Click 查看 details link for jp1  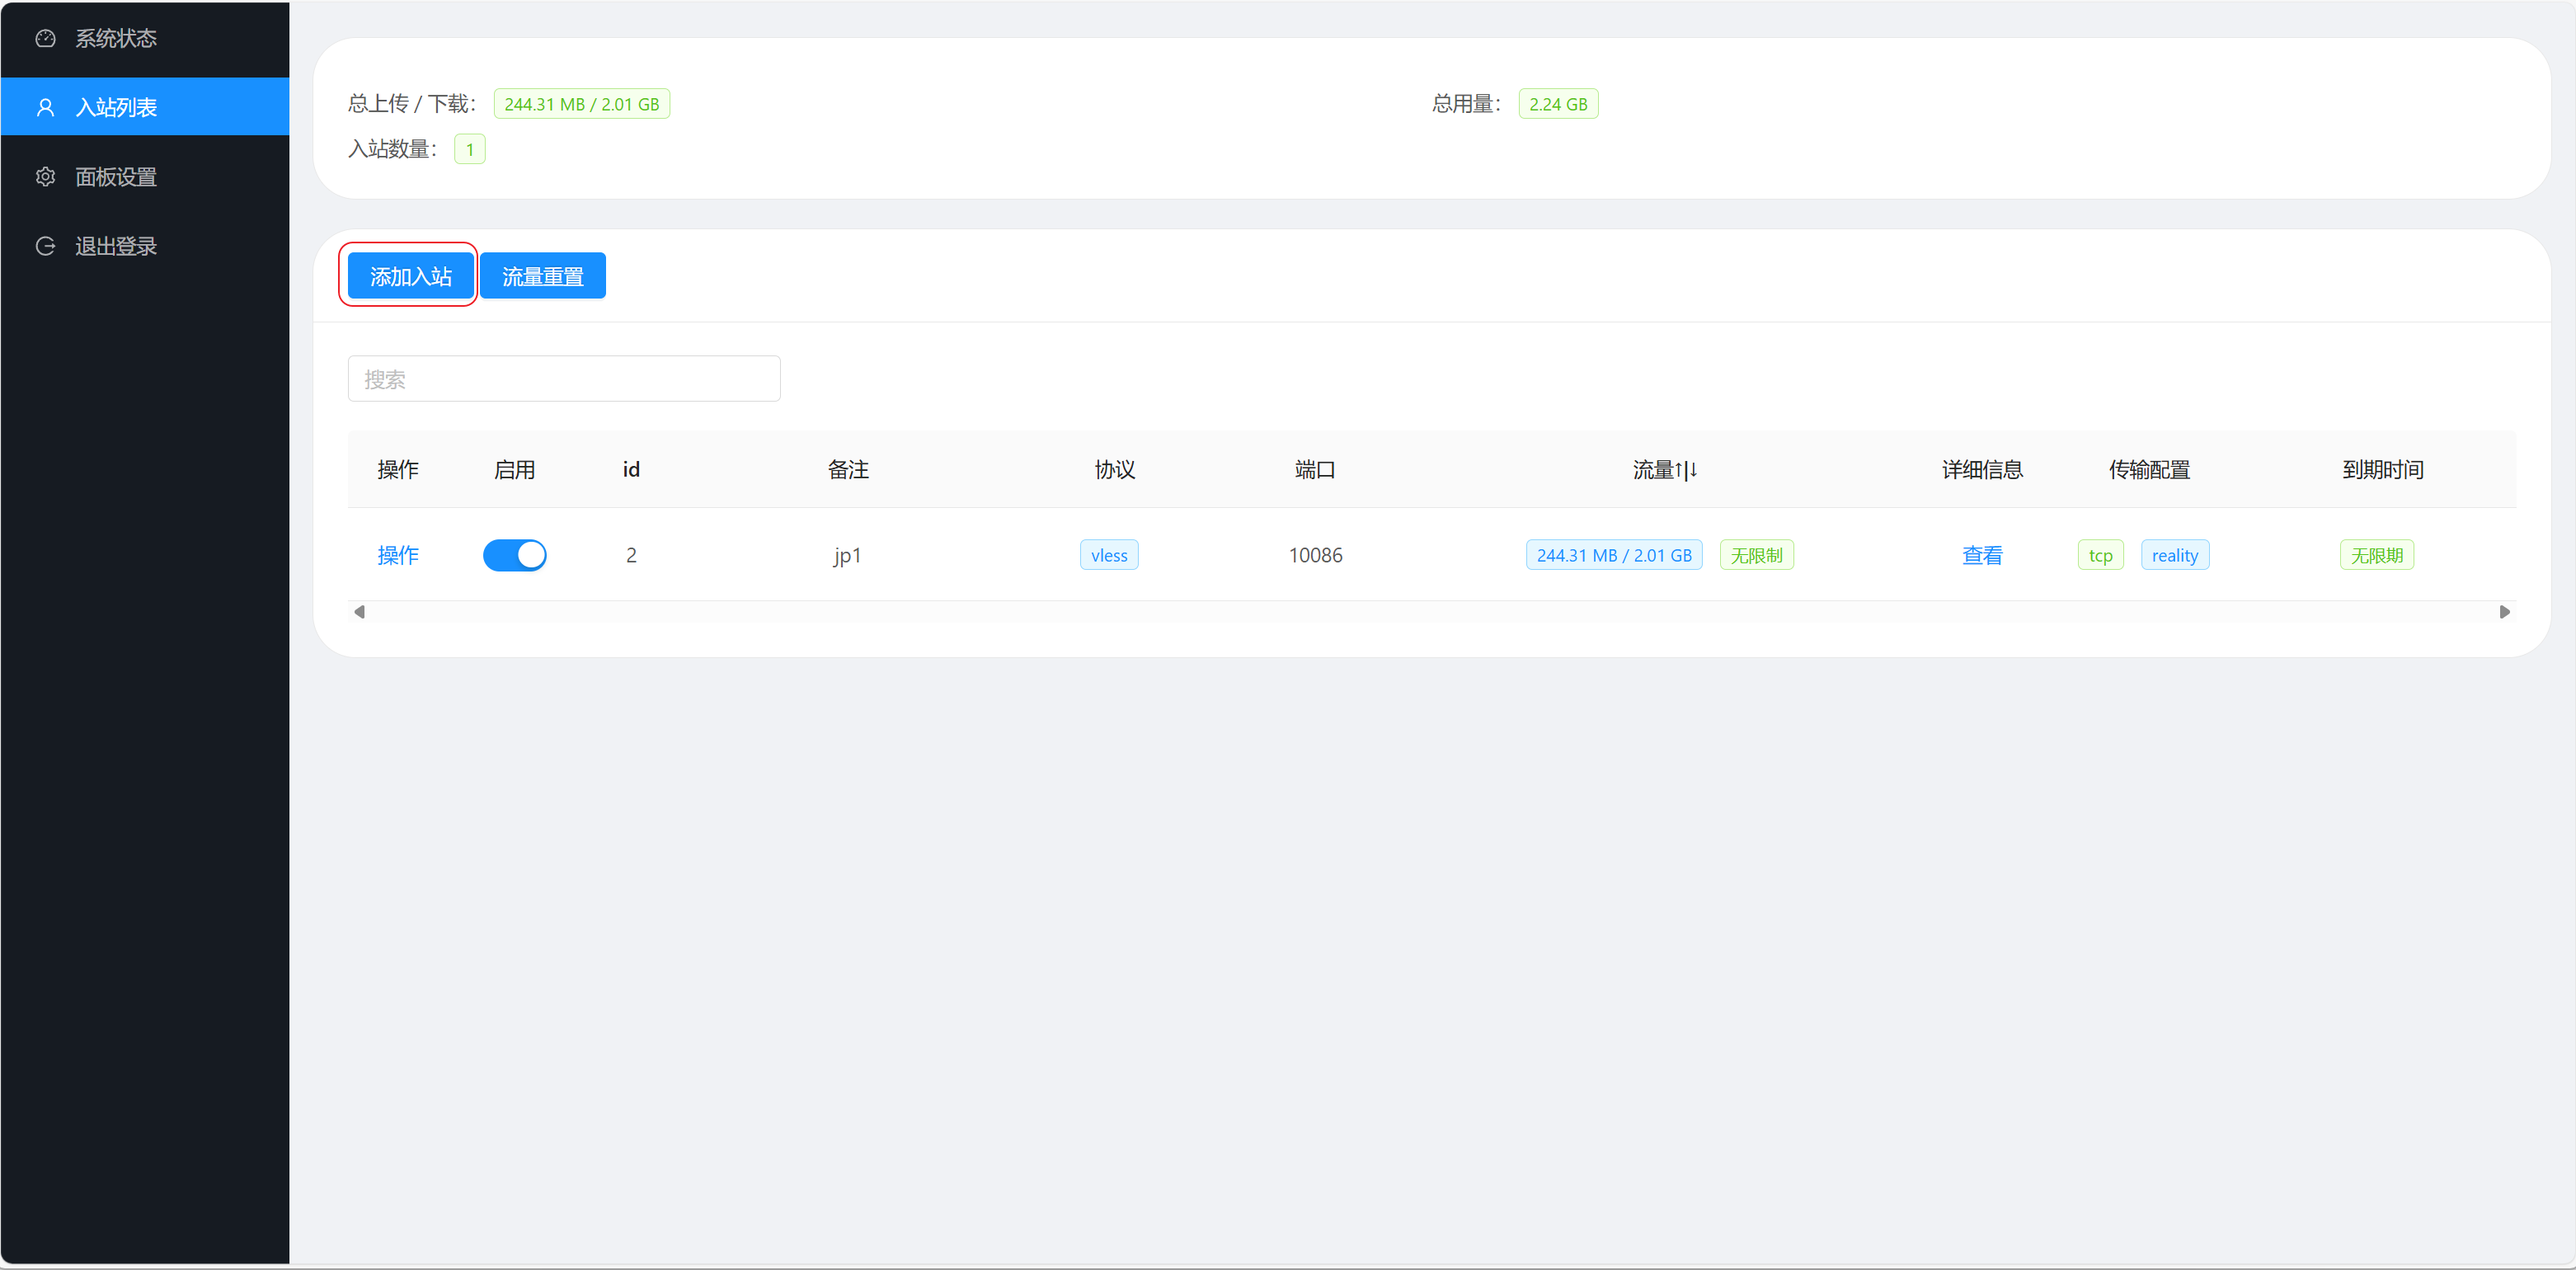pos(1982,555)
